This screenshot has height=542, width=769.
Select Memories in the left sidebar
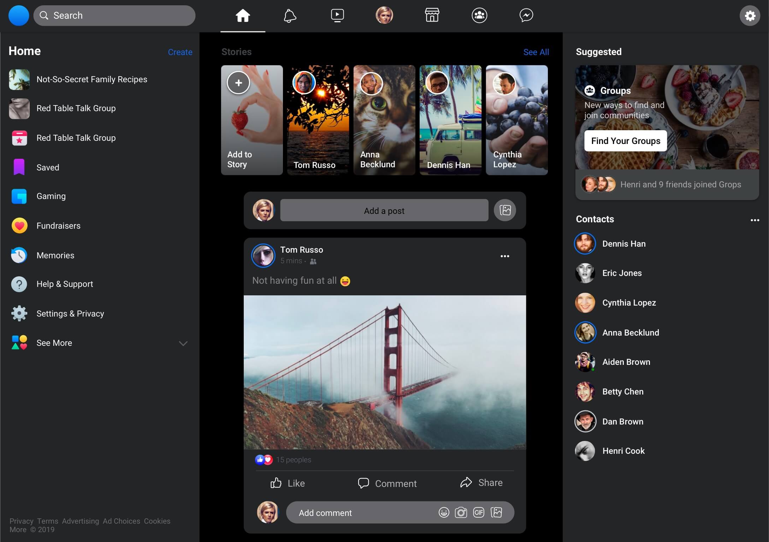55,255
